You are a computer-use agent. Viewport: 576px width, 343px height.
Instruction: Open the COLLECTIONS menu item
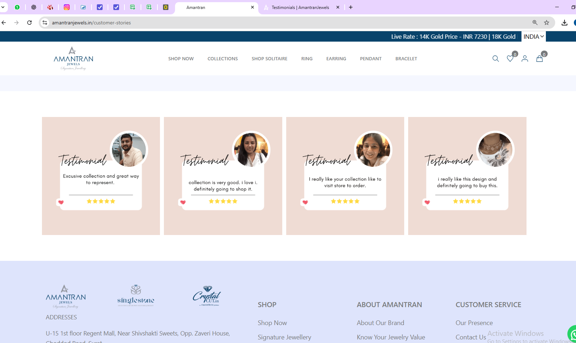pos(222,59)
